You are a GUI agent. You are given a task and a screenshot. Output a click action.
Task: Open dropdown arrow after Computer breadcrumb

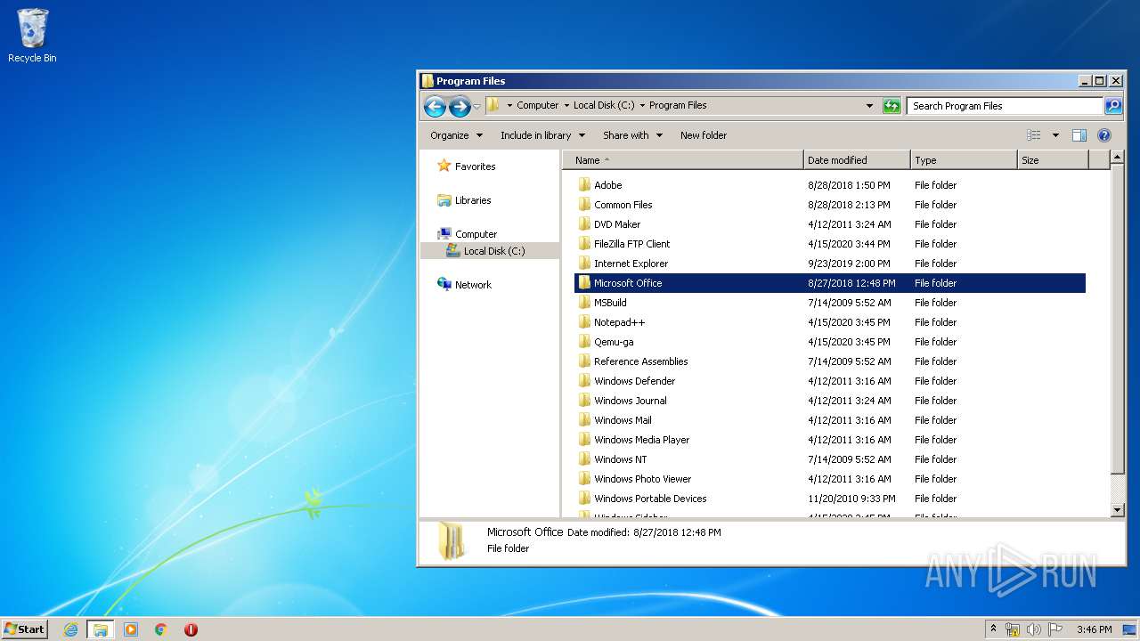[x=566, y=105]
